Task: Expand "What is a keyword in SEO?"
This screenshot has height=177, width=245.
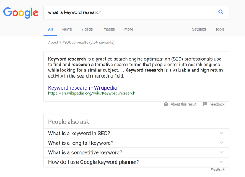Action: pyautogui.click(x=136, y=134)
